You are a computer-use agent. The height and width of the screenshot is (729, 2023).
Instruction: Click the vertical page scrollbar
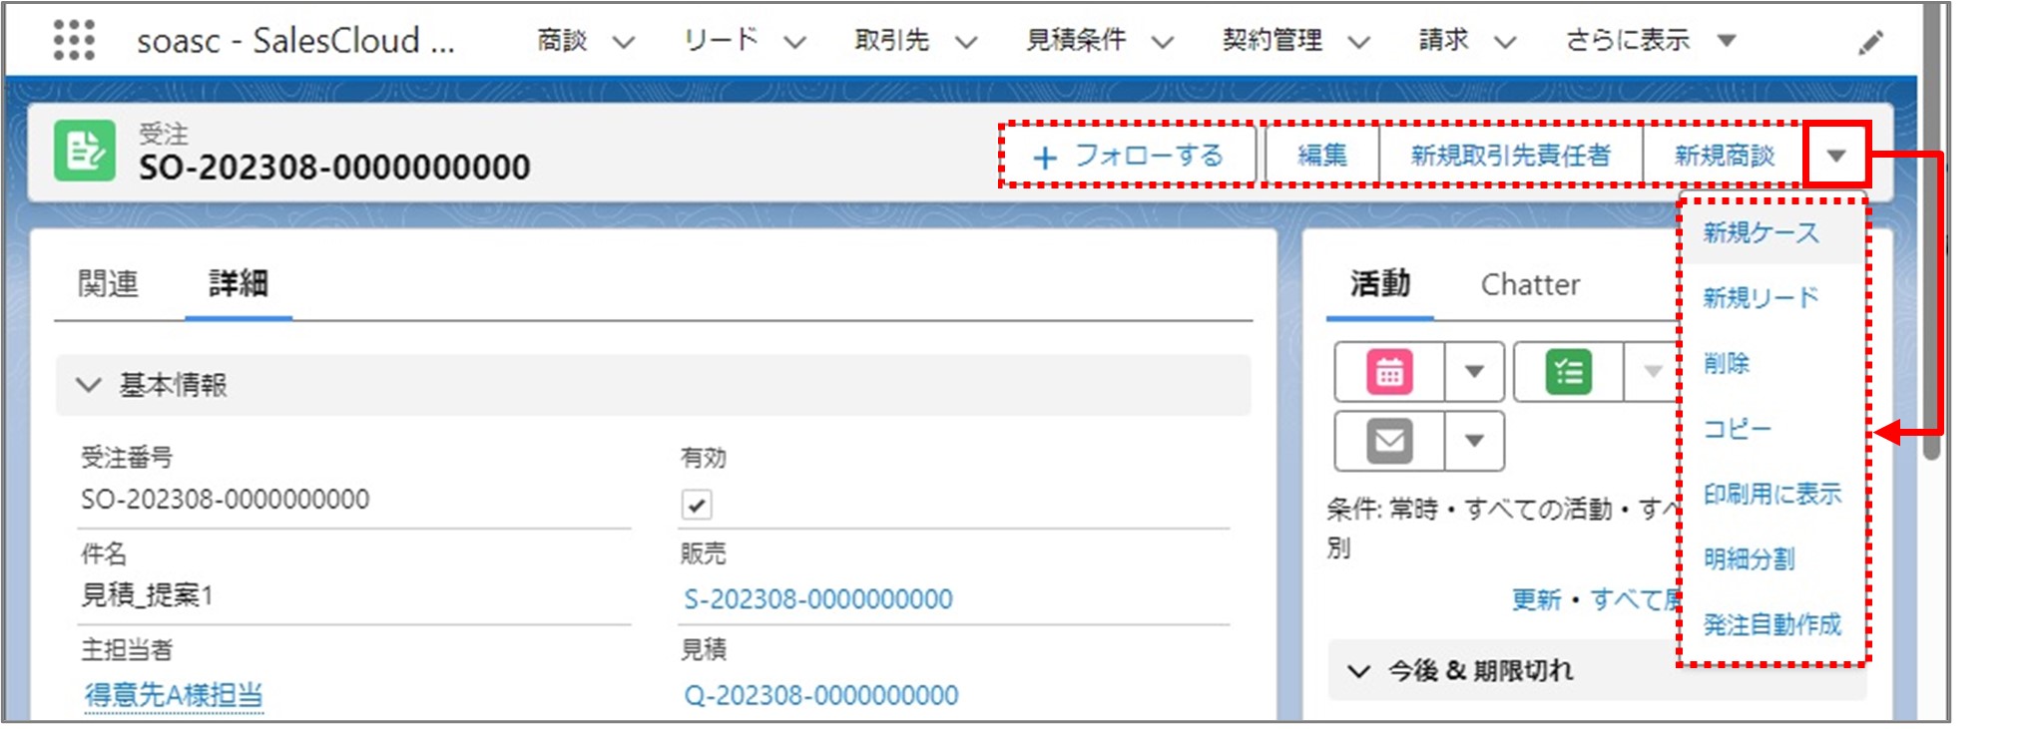point(1931,231)
